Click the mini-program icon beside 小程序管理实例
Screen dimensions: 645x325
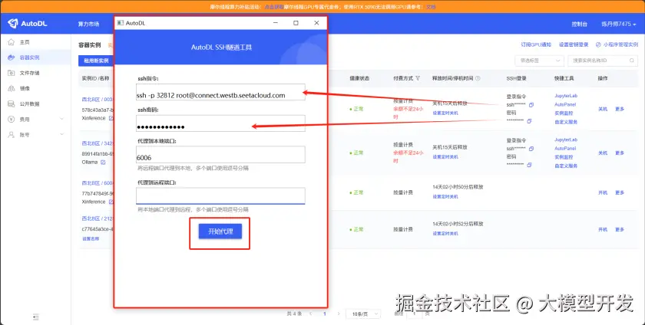tap(598, 44)
